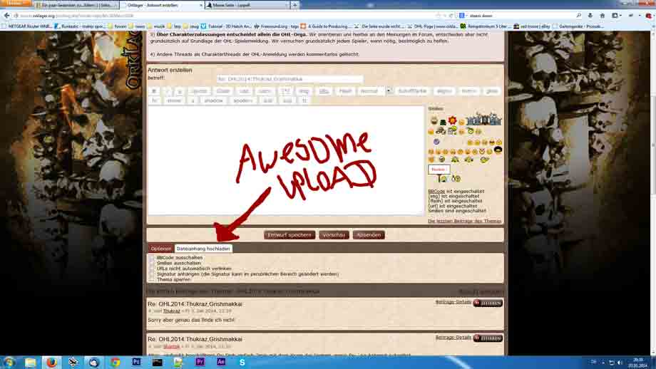Open Skype from the taskbar
Screen dimensions: 656x369
tap(242, 362)
